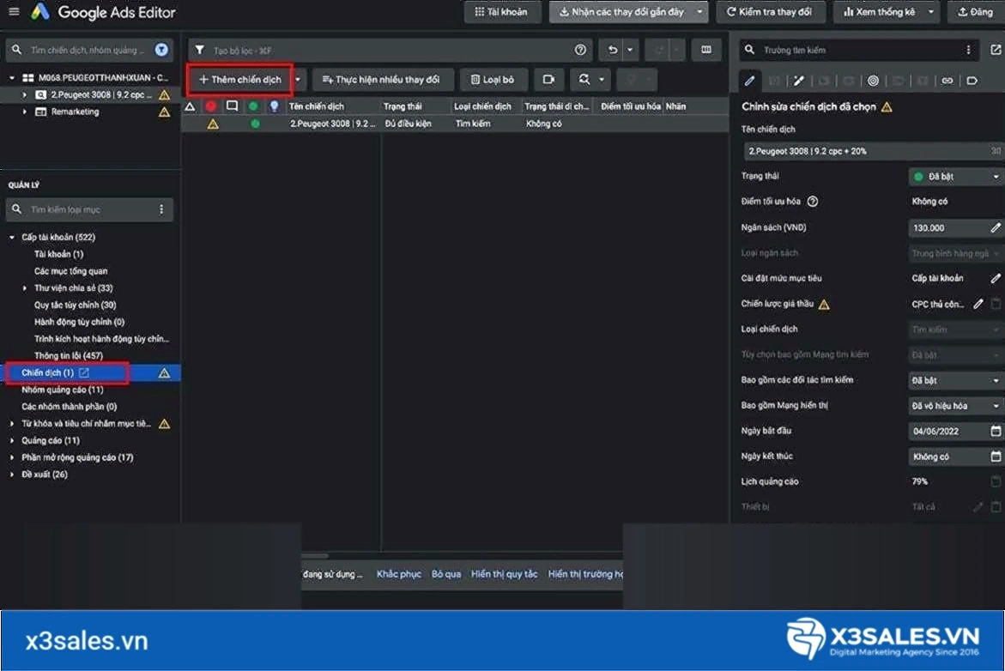
Task: Select the magic wand tab in the editor panel
Action: click(799, 81)
